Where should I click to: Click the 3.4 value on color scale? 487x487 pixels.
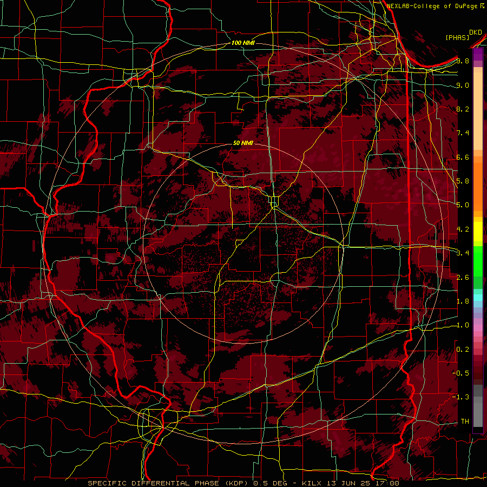(x=463, y=253)
